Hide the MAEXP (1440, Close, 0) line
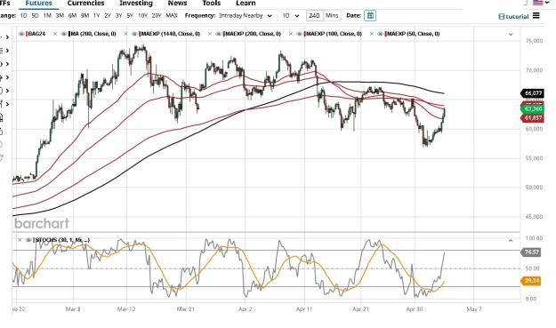 coord(134,34)
